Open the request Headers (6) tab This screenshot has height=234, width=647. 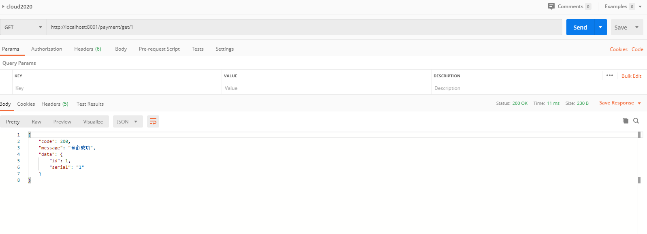[x=88, y=49]
